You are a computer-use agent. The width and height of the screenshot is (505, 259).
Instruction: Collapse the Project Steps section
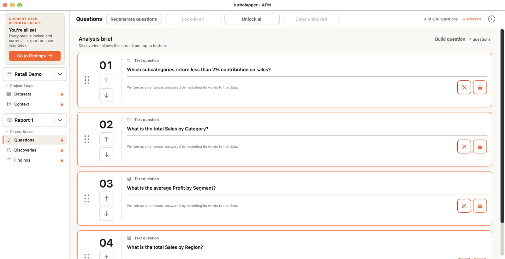(19, 86)
